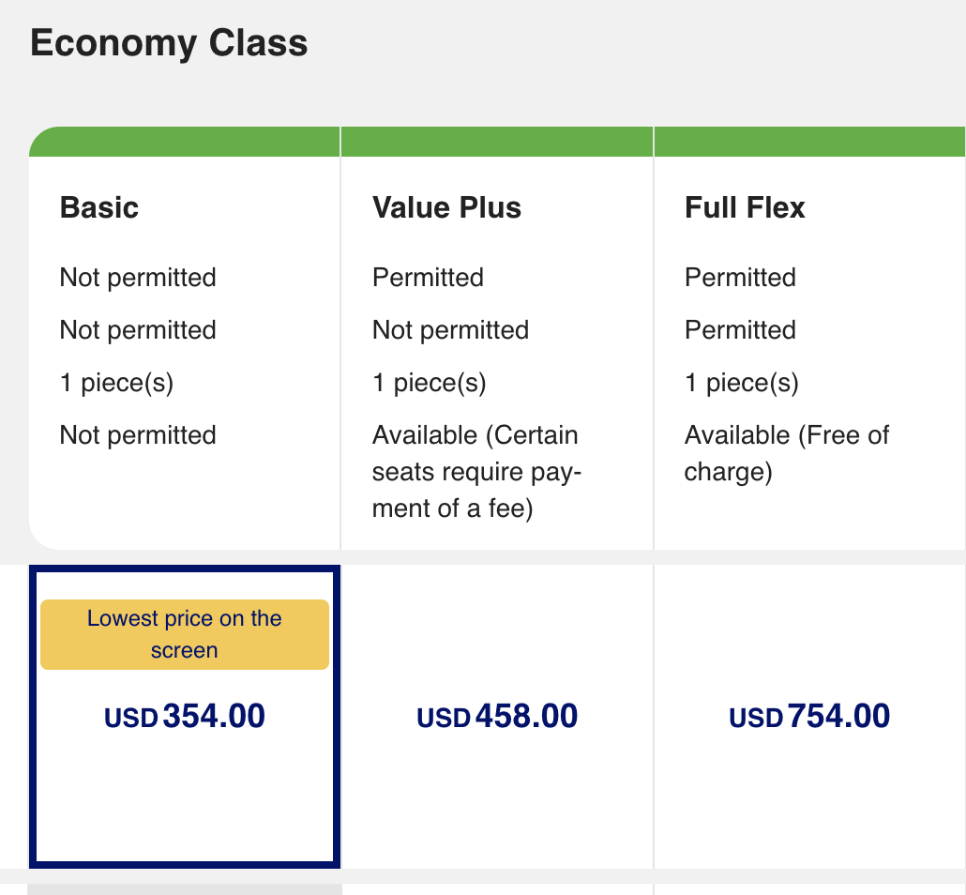Click the Economy Class heading
This screenshot has width=966, height=895.
coord(169,44)
